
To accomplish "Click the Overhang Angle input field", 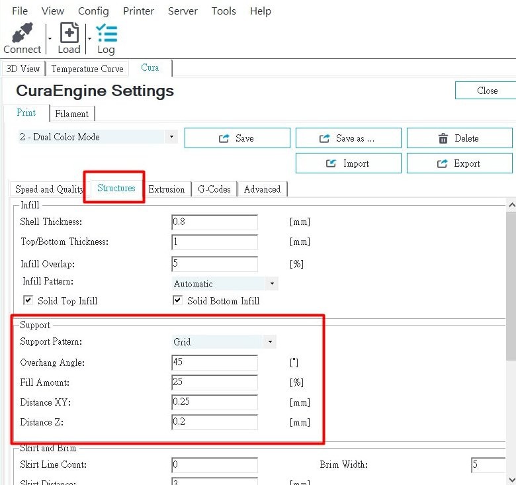I will pyautogui.click(x=214, y=363).
